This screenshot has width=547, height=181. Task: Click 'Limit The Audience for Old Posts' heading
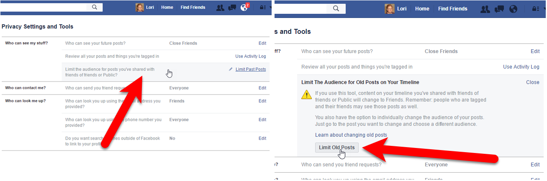tap(360, 82)
